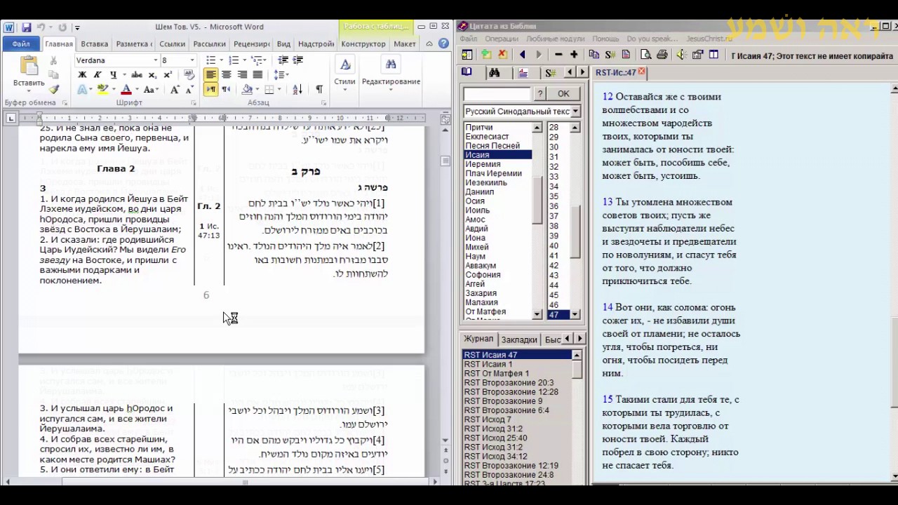
Task: Open Verdana font name dropdown
Action: click(156, 60)
